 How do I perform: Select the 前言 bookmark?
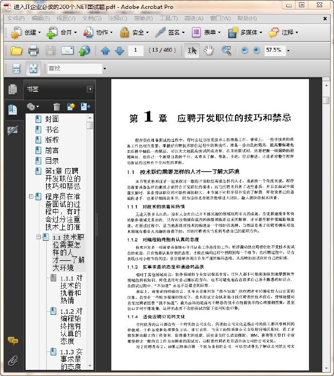(52, 150)
